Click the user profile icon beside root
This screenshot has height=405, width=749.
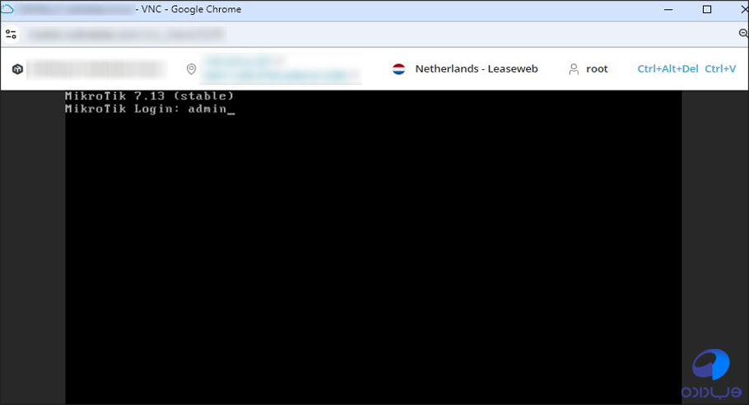tap(574, 69)
